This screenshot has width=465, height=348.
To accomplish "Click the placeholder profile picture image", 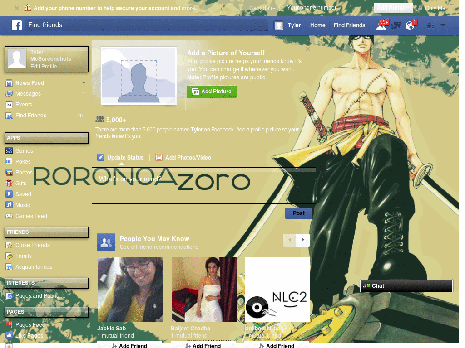I will [139, 76].
